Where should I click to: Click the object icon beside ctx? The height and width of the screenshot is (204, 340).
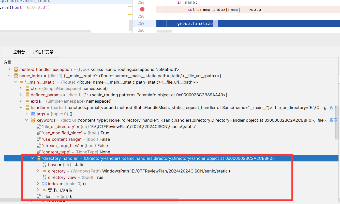[27, 88]
